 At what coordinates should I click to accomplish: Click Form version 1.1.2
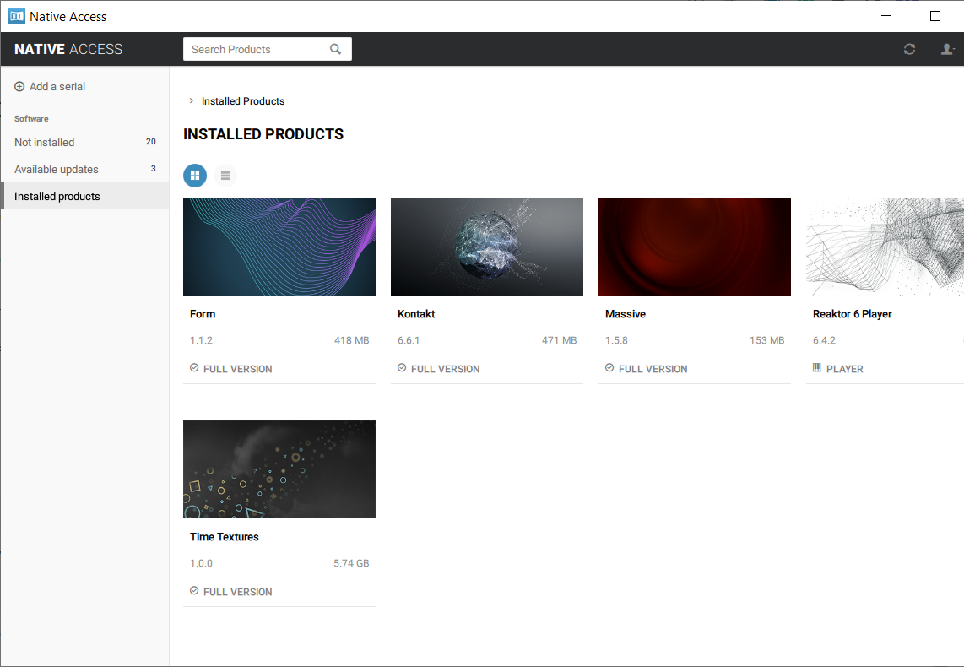pos(201,340)
